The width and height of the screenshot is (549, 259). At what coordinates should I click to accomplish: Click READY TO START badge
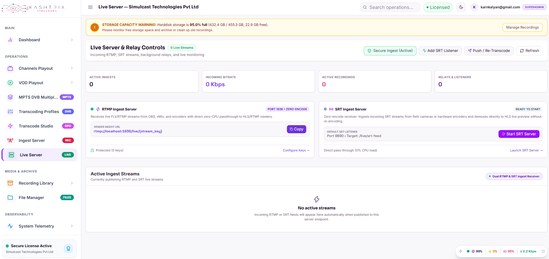[528, 109]
